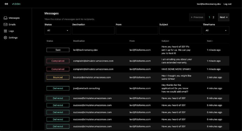Open the Logs section from sidebar
The width and height of the screenshot is (242, 131).
click(x=11, y=31)
